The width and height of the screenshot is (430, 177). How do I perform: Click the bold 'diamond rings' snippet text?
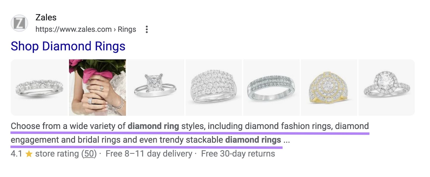click(253, 140)
